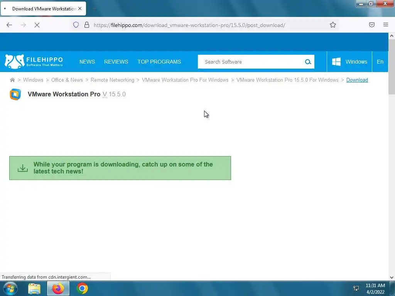Click the taskbar clock showing 11:31 AM

375,289
